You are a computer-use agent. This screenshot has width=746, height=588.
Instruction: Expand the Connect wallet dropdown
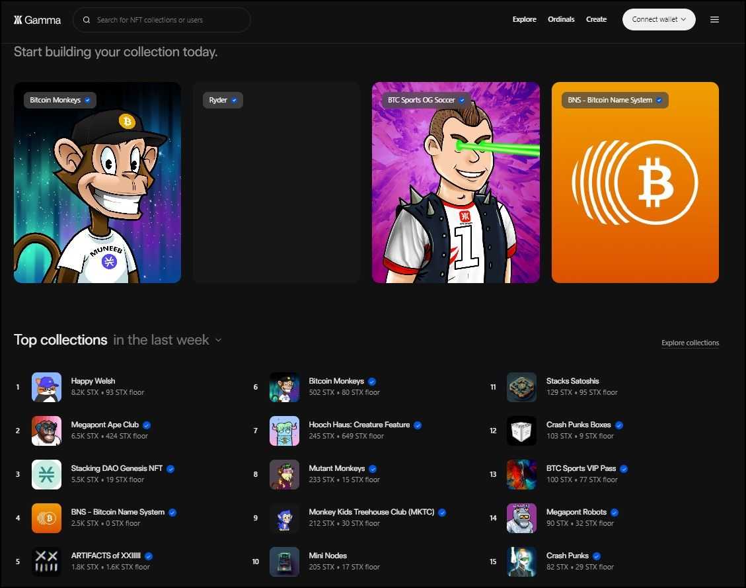coord(658,20)
